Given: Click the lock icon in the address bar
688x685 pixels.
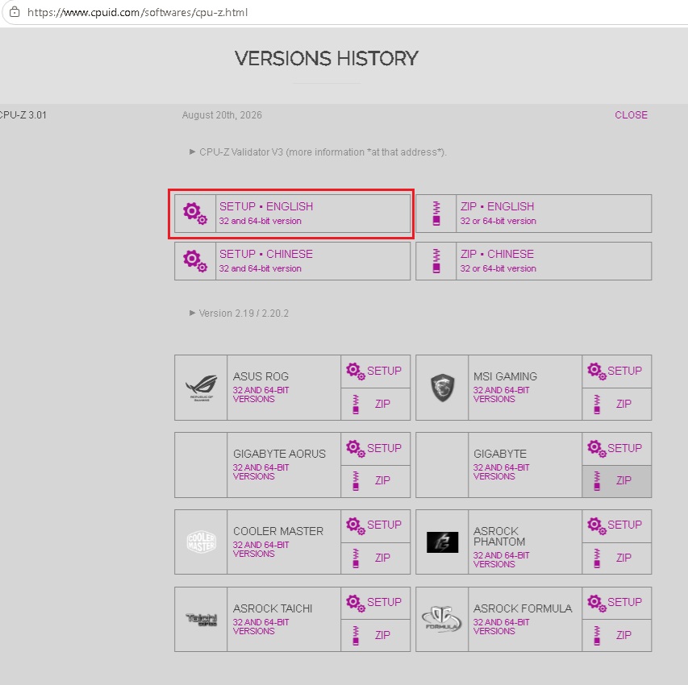Looking at the screenshot, I should [x=15, y=12].
